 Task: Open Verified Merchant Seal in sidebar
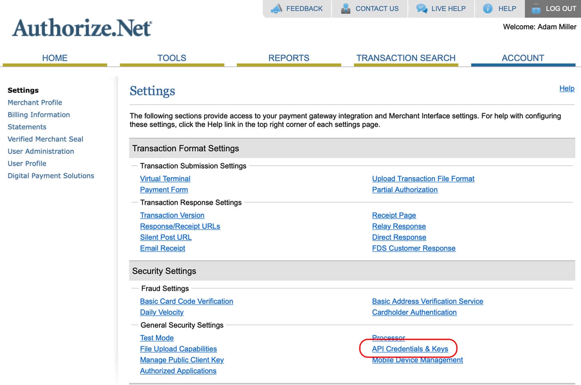45,139
